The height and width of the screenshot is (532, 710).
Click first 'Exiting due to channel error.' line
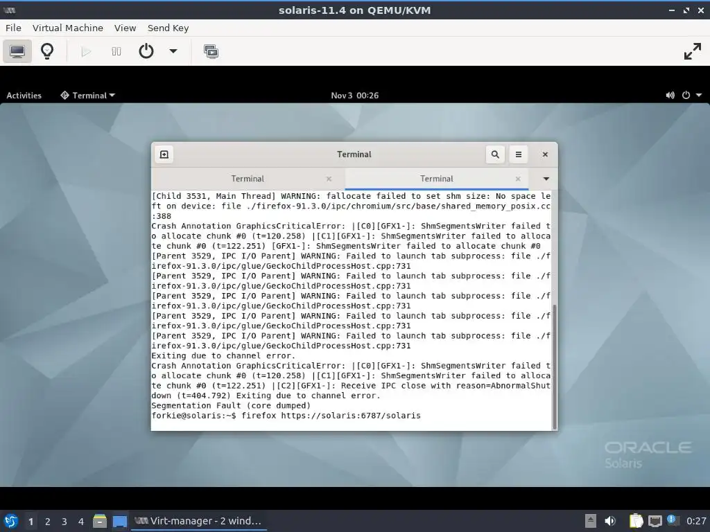click(x=223, y=355)
